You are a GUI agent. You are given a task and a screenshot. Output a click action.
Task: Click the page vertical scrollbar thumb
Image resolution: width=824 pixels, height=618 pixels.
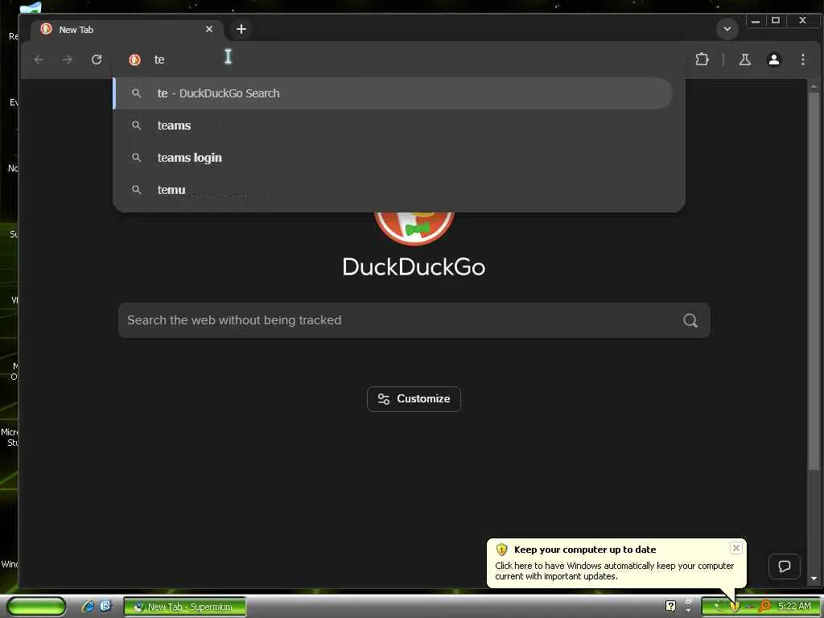point(814,281)
